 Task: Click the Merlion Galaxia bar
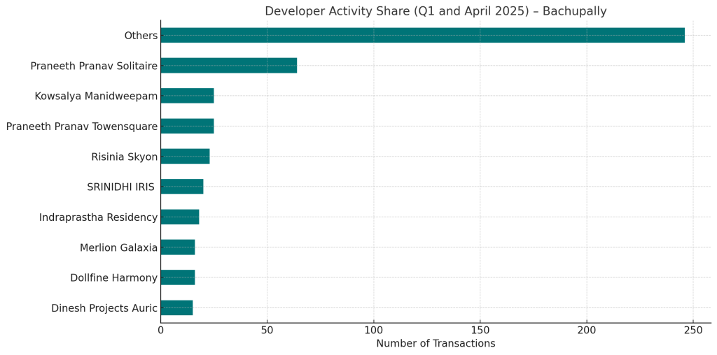point(178,247)
